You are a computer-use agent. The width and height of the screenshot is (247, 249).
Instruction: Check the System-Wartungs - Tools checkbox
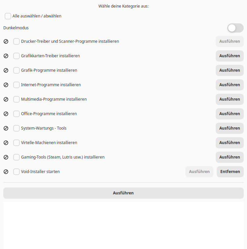pos(16,128)
